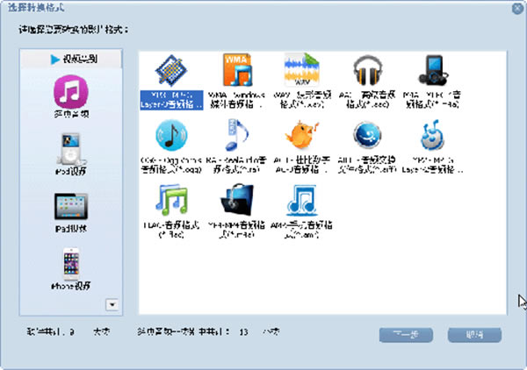This screenshot has width=527, height=370.
Task: Open the iPod device category
Action: (71, 154)
